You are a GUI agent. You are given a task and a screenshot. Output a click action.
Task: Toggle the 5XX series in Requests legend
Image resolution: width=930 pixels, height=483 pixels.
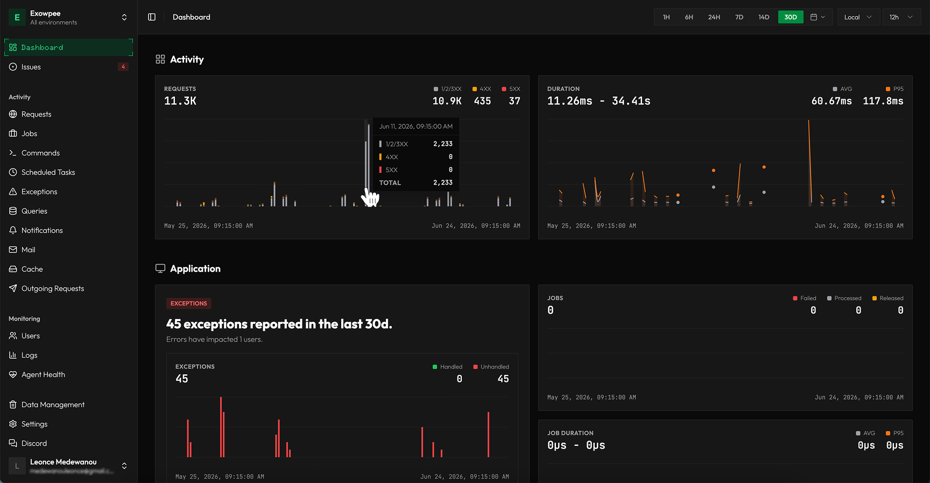point(511,89)
